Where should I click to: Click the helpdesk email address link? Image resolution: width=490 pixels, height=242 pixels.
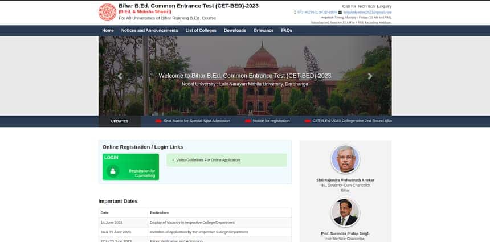[x=367, y=12]
